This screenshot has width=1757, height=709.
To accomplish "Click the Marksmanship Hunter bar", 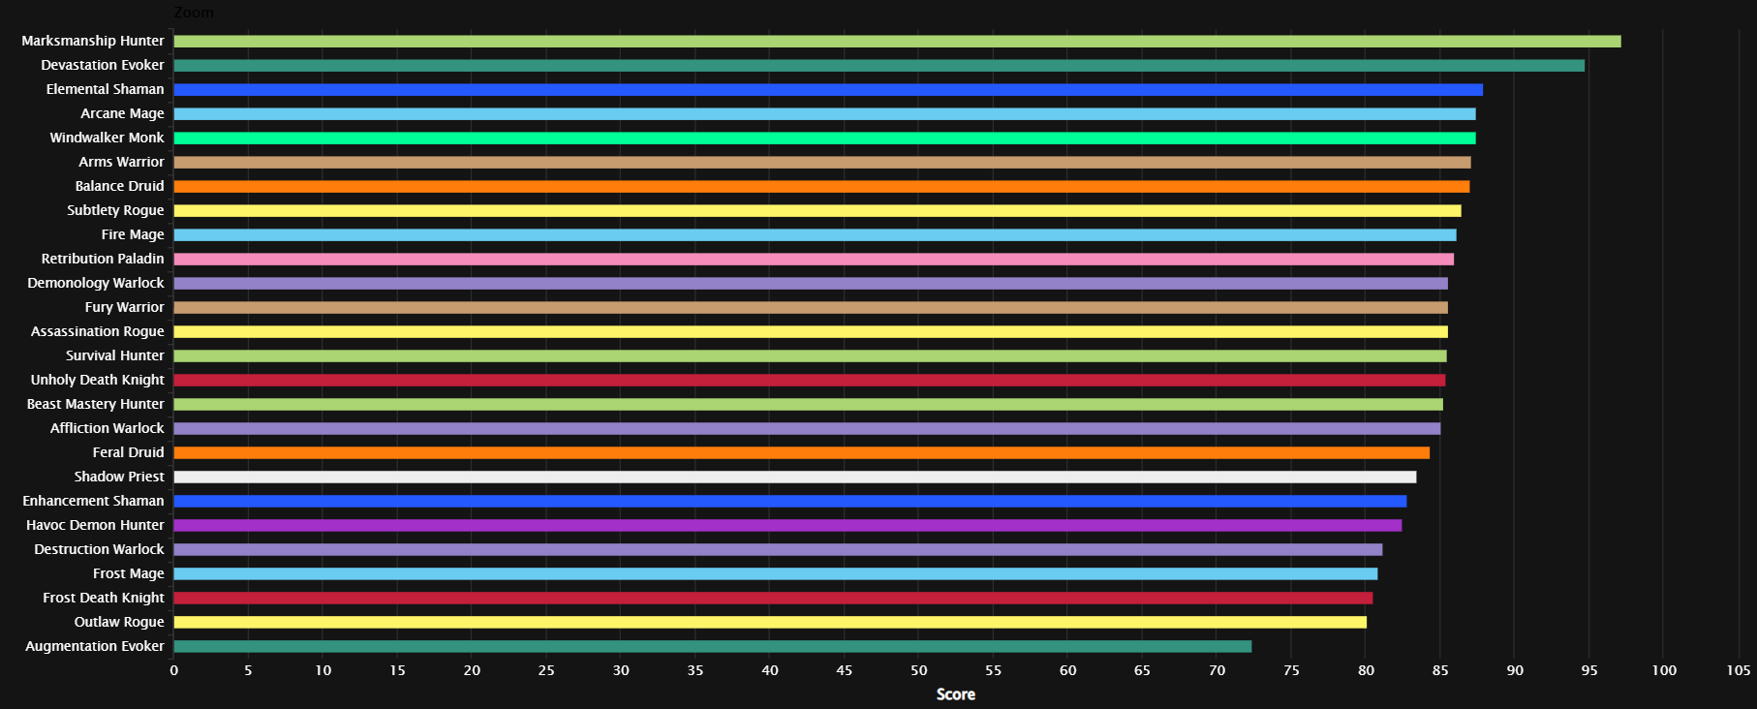I will [x=897, y=41].
